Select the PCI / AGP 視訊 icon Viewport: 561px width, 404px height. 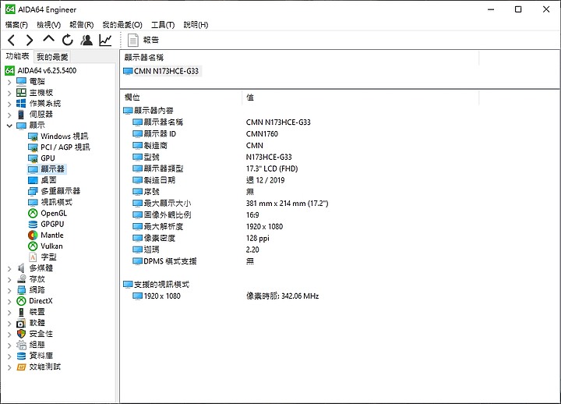33,147
